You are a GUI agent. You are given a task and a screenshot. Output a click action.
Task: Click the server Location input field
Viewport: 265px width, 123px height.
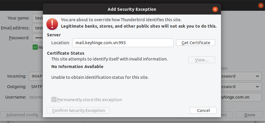(x=123, y=43)
